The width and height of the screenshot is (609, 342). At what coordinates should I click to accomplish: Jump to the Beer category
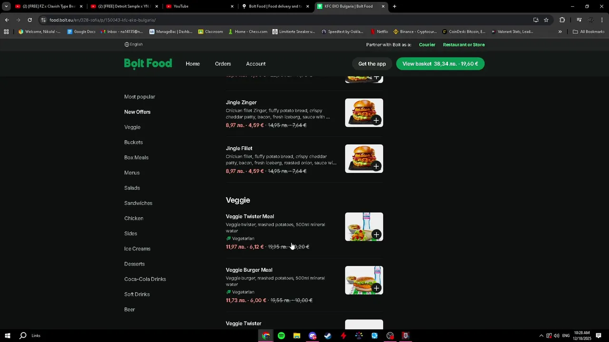[129, 310]
